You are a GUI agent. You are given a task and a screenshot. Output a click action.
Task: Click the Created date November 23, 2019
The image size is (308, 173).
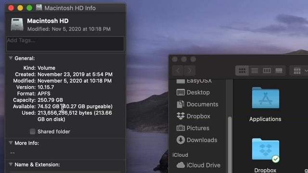[x=75, y=74]
